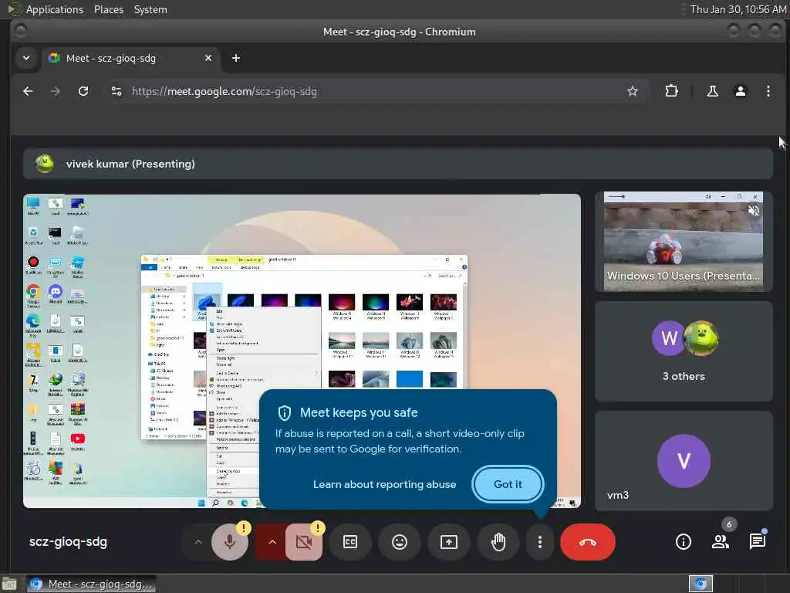Reload the Meet page
The image size is (790, 593).
[x=83, y=91]
